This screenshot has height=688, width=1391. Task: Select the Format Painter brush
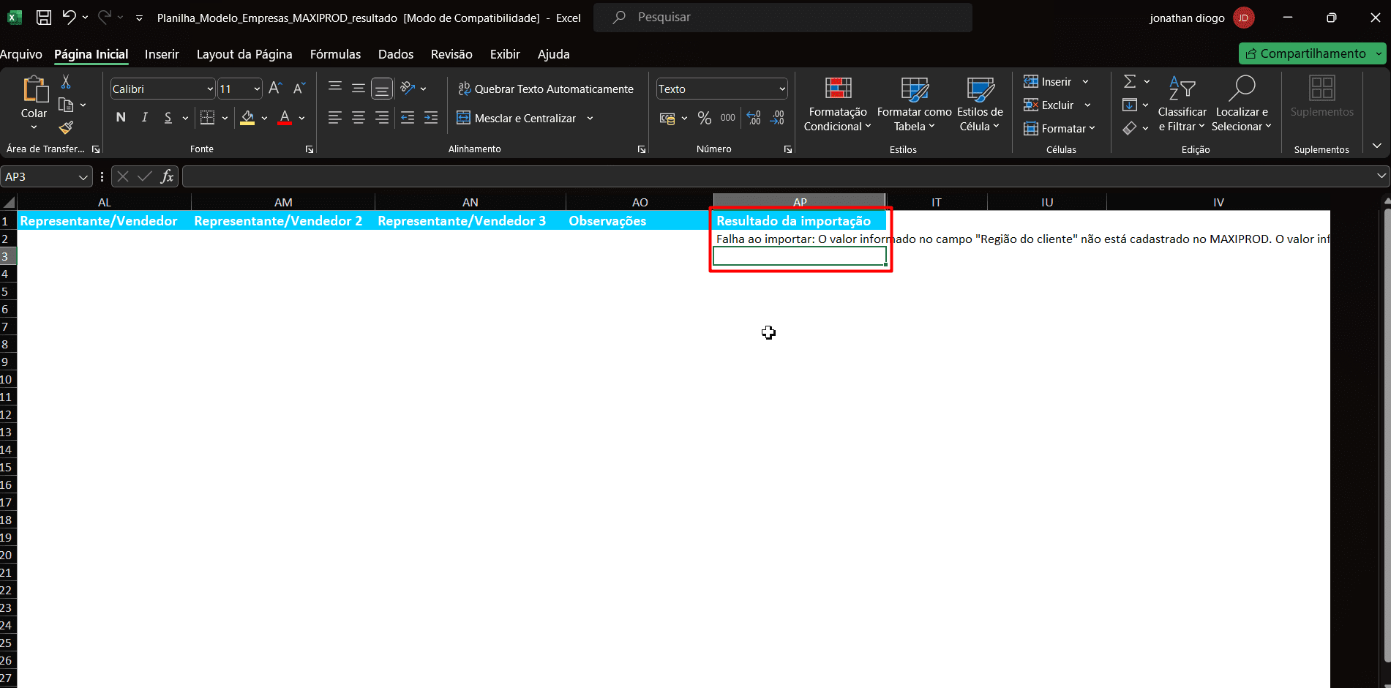click(66, 128)
